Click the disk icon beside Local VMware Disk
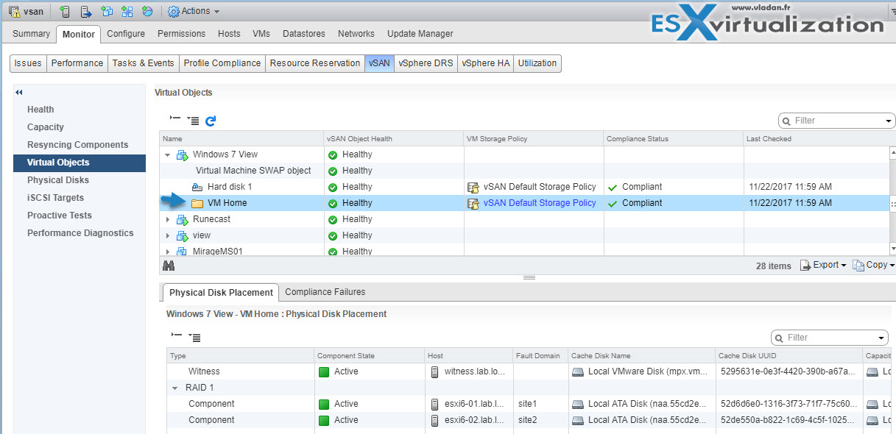 tap(578, 371)
